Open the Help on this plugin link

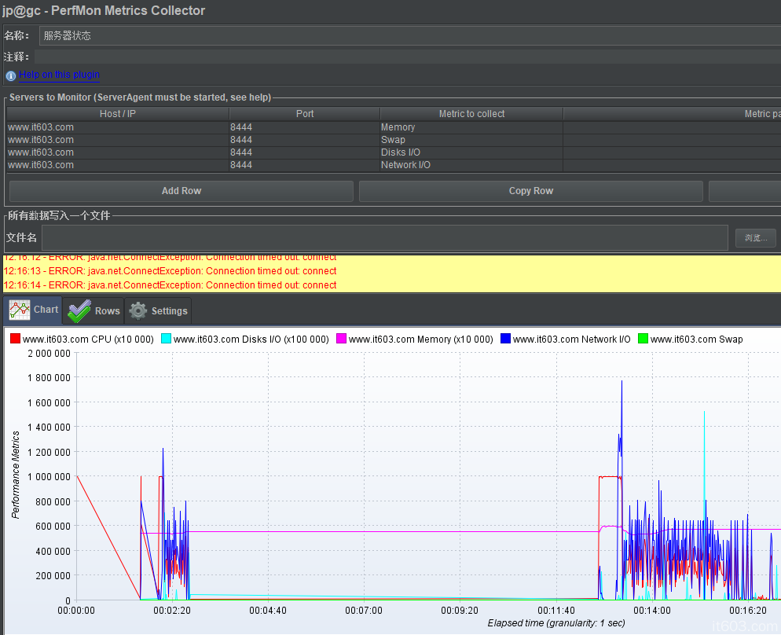coord(59,75)
